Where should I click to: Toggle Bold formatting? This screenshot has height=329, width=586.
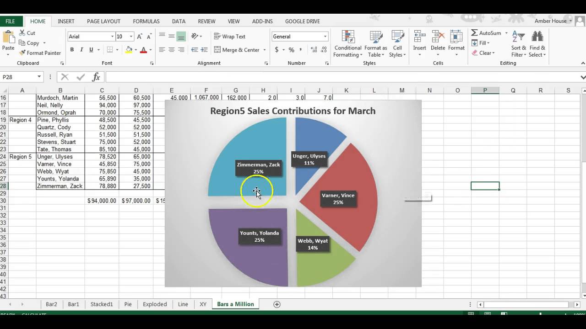point(72,50)
